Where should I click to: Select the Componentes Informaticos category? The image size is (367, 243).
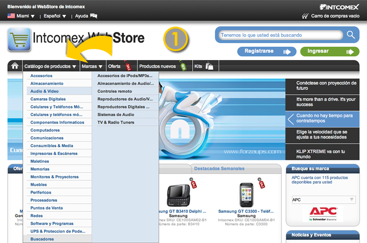[59, 122]
